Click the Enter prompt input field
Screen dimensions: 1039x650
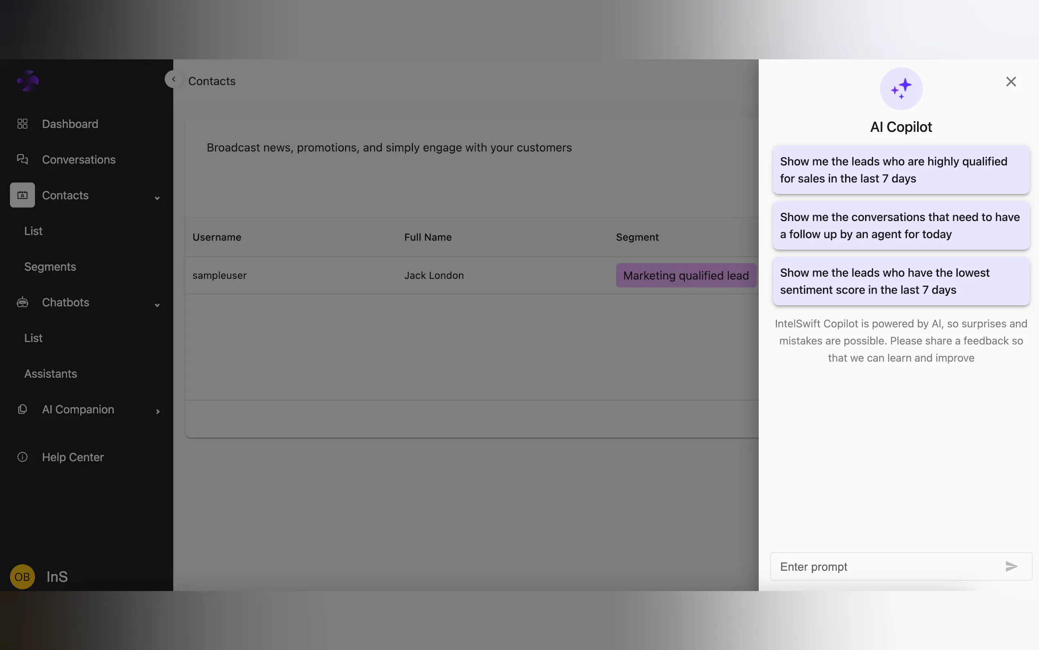885,566
